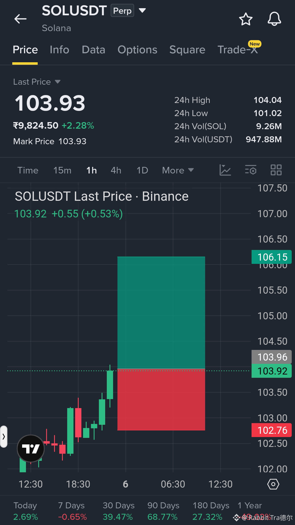Viewport: 295px width, 525px height.
Task: Expand the left side panel arrow
Action: [x=4, y=436]
